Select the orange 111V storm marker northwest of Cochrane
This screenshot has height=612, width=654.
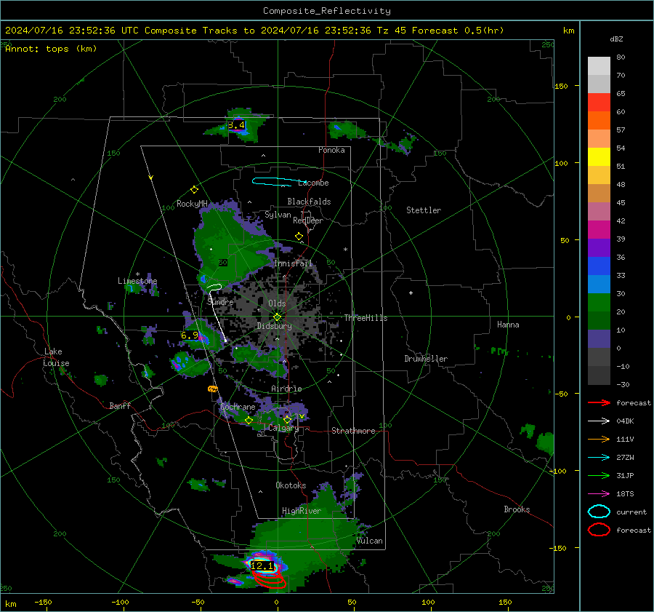pyautogui.click(x=213, y=389)
